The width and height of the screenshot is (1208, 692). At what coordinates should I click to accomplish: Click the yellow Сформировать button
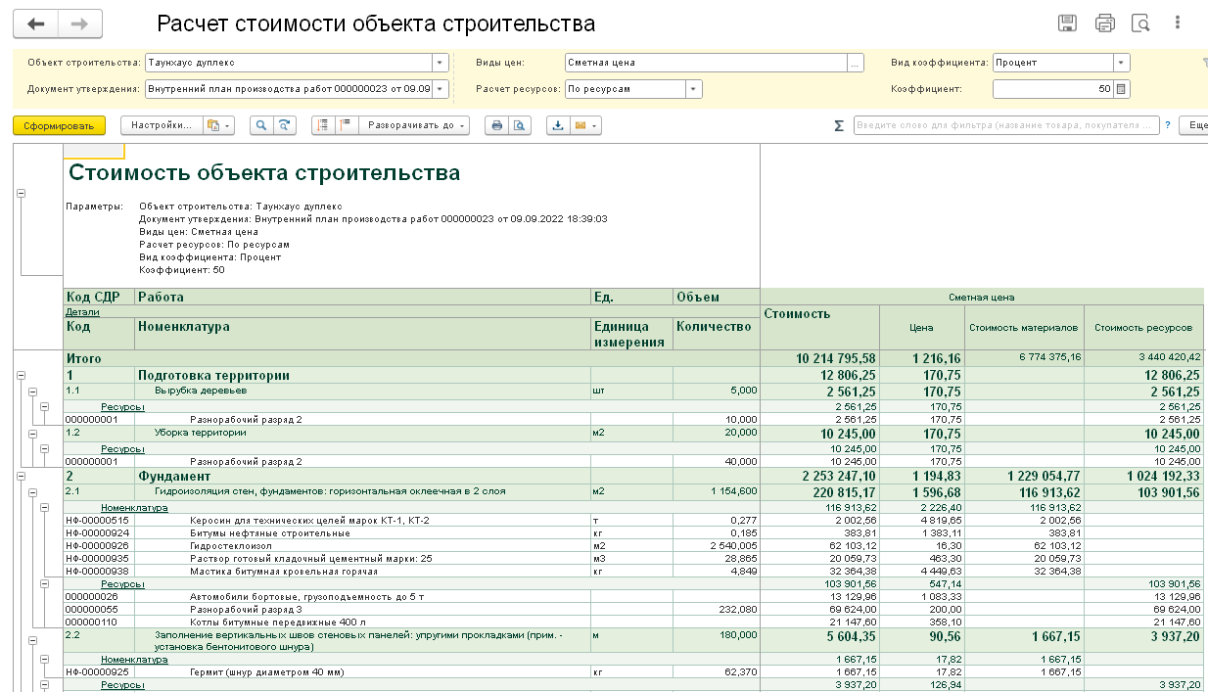(x=59, y=125)
